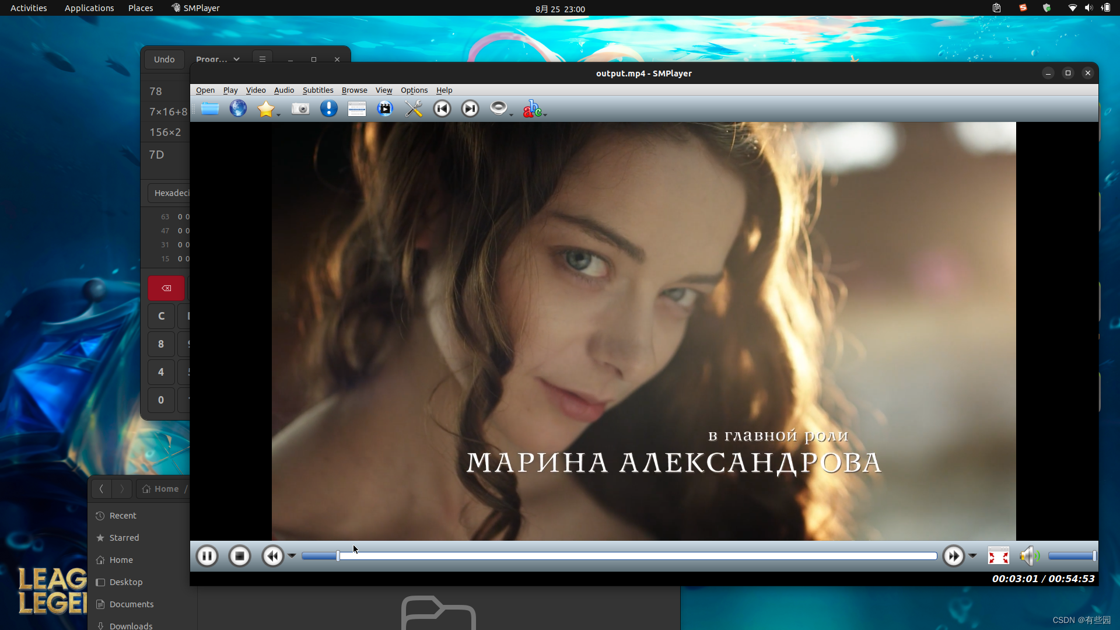This screenshot has height=630, width=1120.
Task: Select 156×2 history entry in calculator
Action: [x=165, y=132]
